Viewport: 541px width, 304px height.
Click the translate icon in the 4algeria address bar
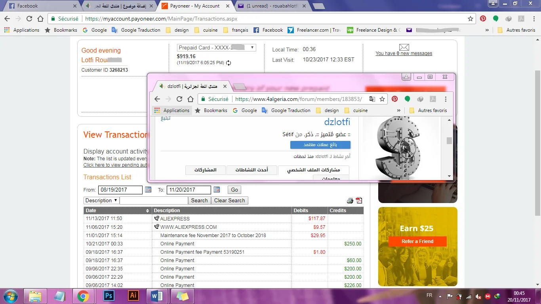pyautogui.click(x=372, y=99)
